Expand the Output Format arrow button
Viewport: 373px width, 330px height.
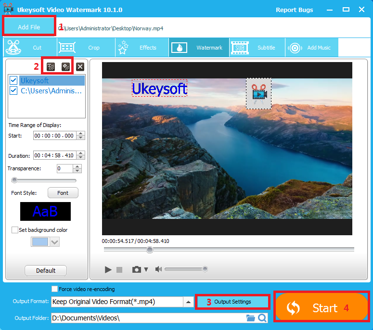click(x=188, y=302)
